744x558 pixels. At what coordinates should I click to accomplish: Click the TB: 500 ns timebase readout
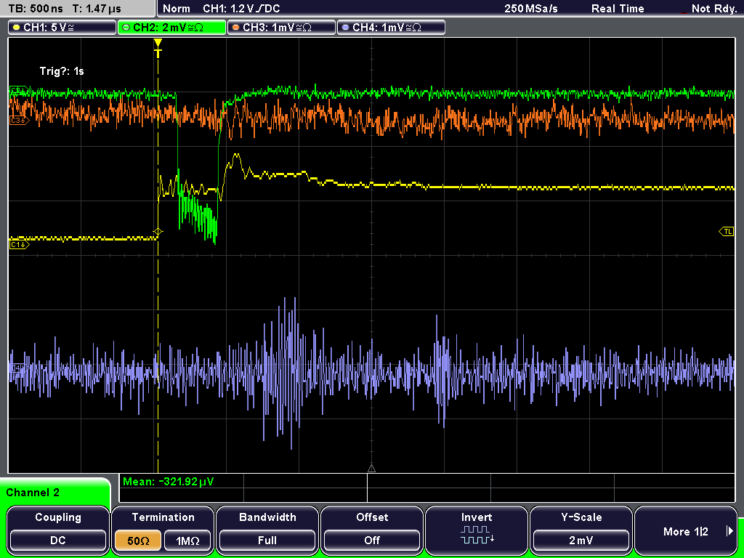coord(36,9)
